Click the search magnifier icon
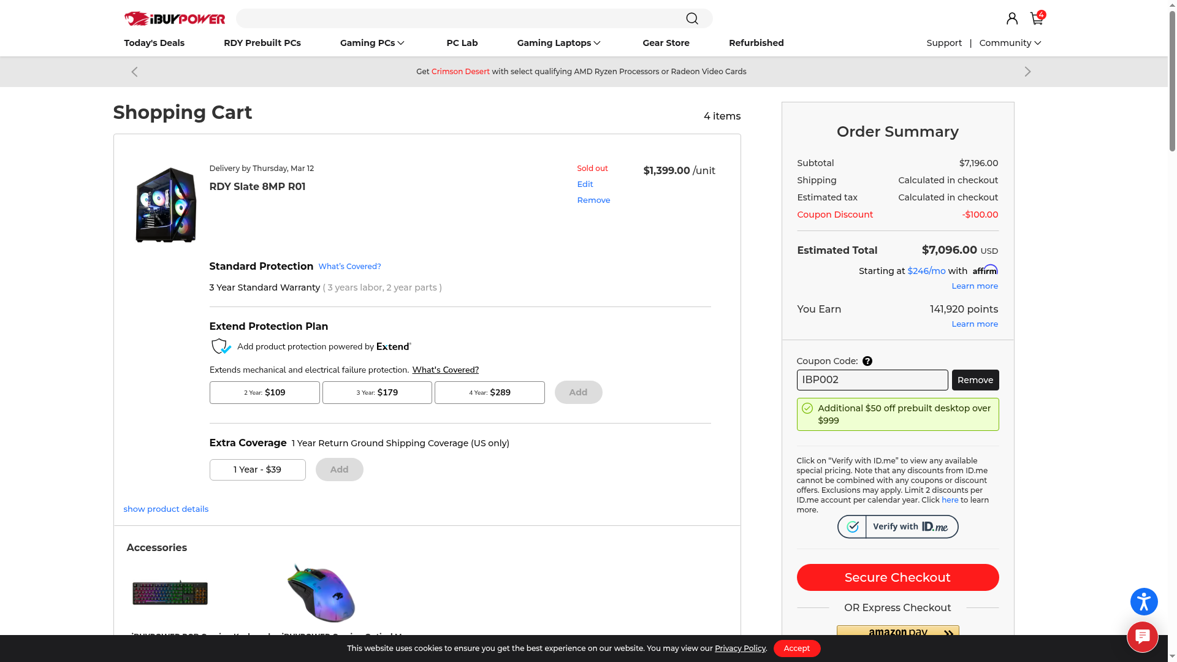 point(692,18)
